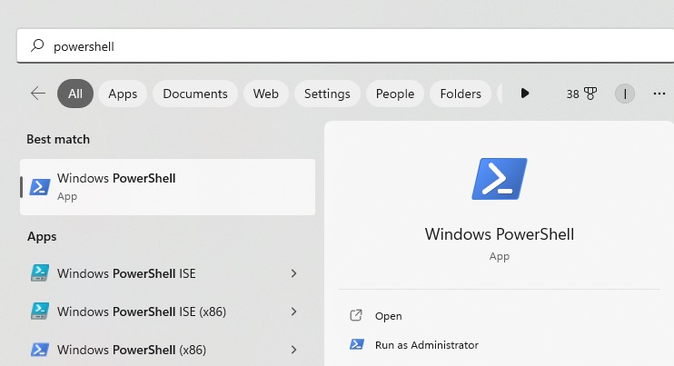Click the large PowerShell logo in preview
This screenshot has width=674, height=366.
coord(500,179)
